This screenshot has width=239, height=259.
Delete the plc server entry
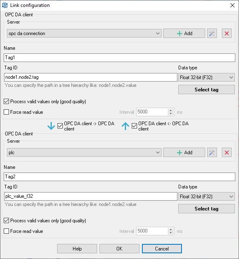[x=227, y=153]
